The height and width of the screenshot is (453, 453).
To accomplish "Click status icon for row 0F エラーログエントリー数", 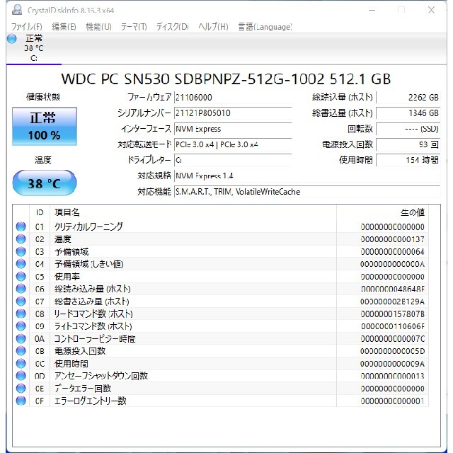I will click(21, 401).
